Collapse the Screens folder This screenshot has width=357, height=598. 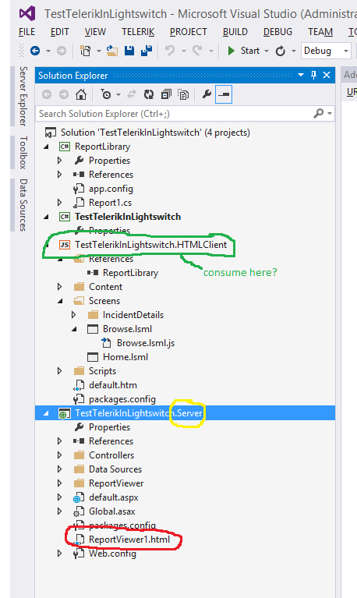pyautogui.click(x=60, y=301)
